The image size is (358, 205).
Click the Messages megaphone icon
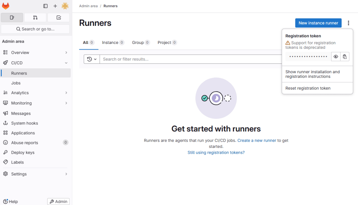[x=6, y=113]
